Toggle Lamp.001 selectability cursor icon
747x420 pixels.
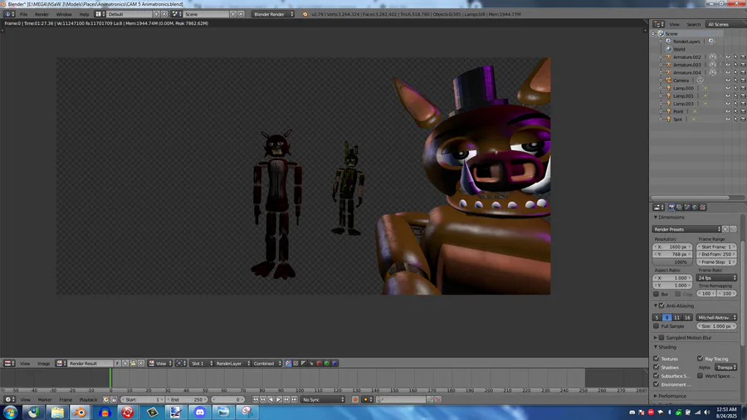pos(735,95)
